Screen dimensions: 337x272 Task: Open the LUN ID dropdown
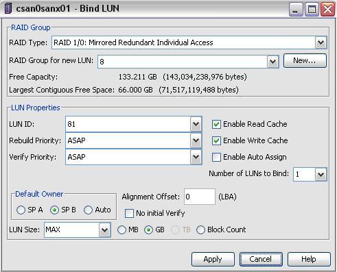[196, 124]
